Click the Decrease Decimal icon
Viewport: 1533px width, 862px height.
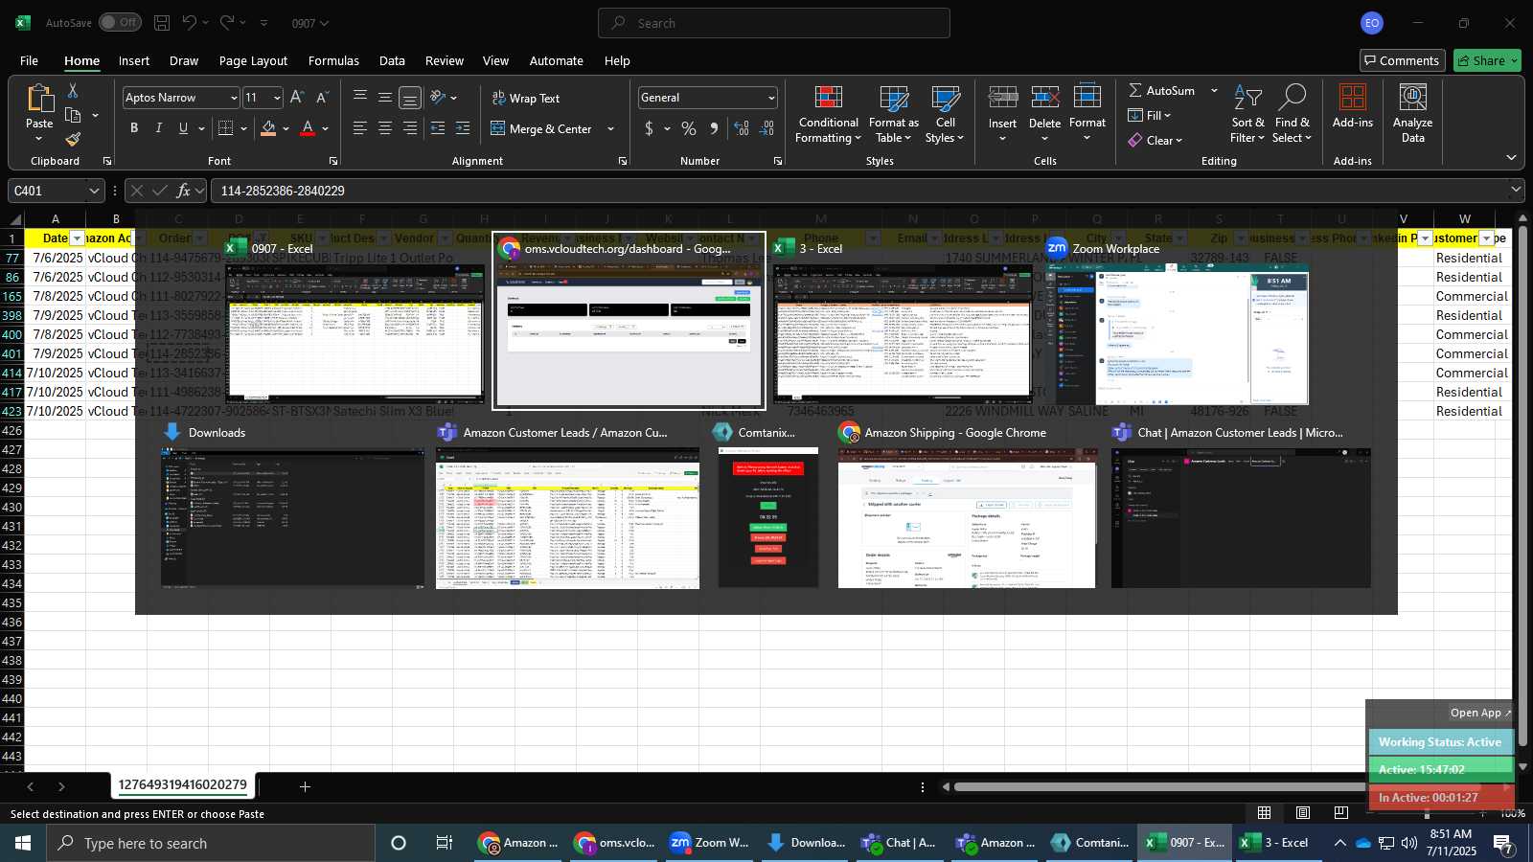[x=766, y=128]
